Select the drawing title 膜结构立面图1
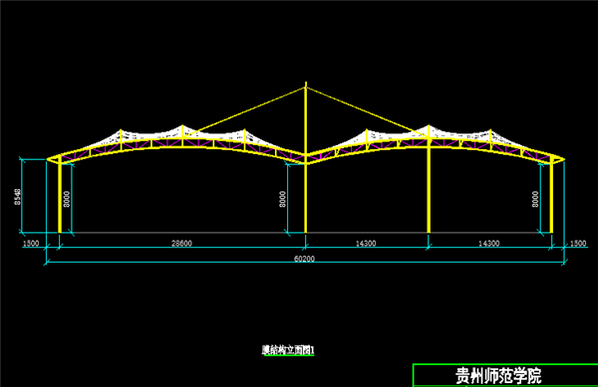 [x=288, y=350]
